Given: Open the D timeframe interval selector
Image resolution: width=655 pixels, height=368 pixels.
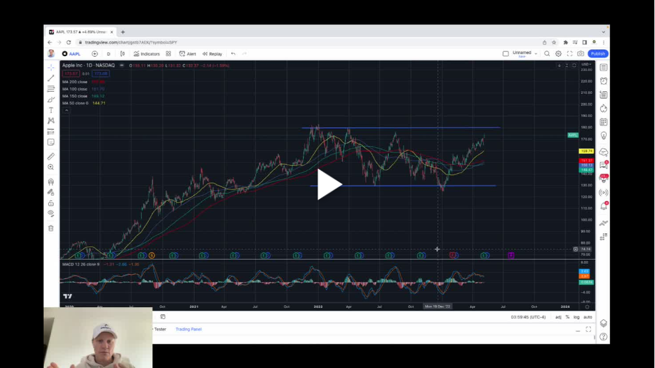Looking at the screenshot, I should coord(108,54).
